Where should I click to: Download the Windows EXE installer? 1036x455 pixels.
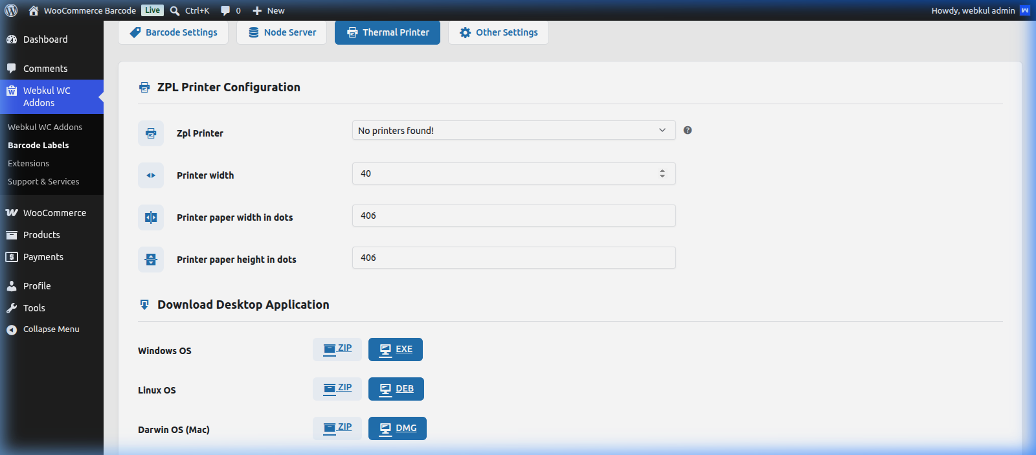pos(396,350)
